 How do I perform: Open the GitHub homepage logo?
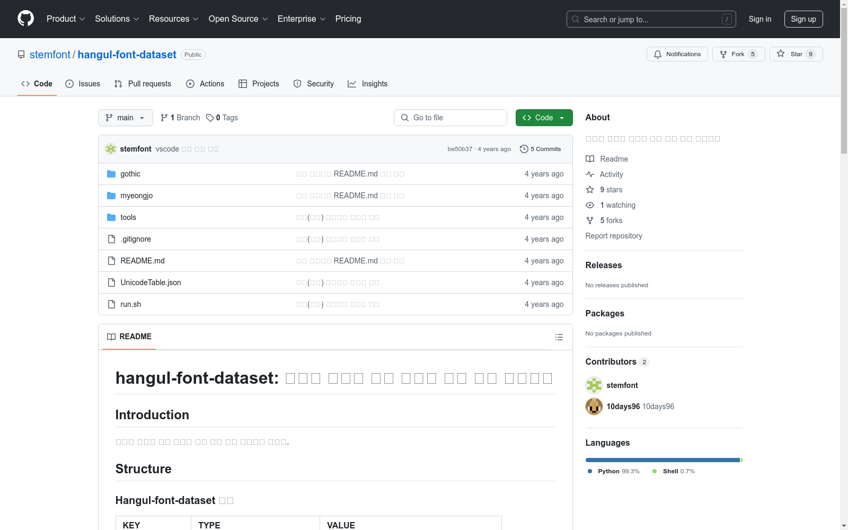[x=25, y=19]
